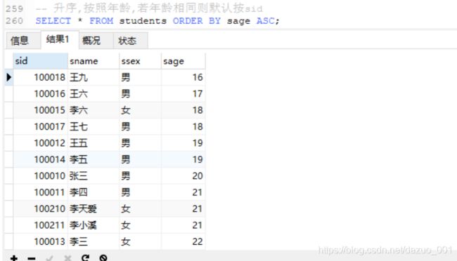
Task: Click the name cell 王七
Action: click(x=94, y=126)
